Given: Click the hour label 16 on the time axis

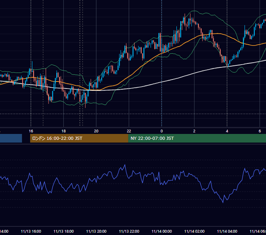Looking at the screenshot, I should 31,131.
